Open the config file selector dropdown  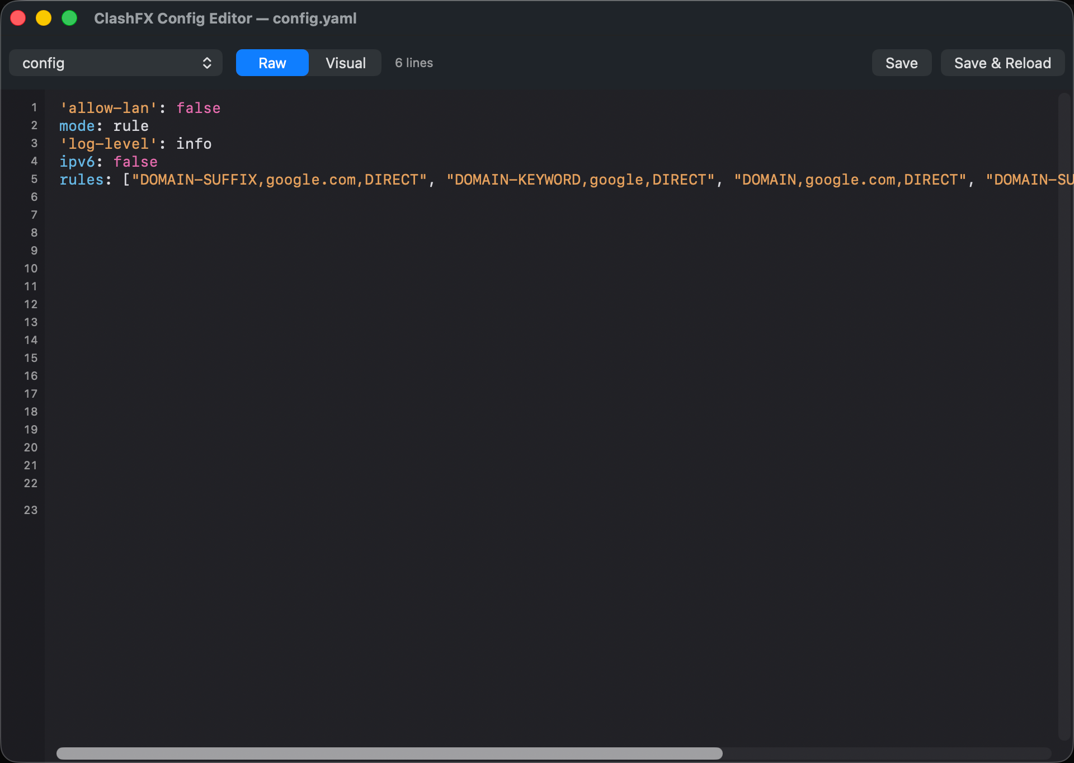point(115,63)
